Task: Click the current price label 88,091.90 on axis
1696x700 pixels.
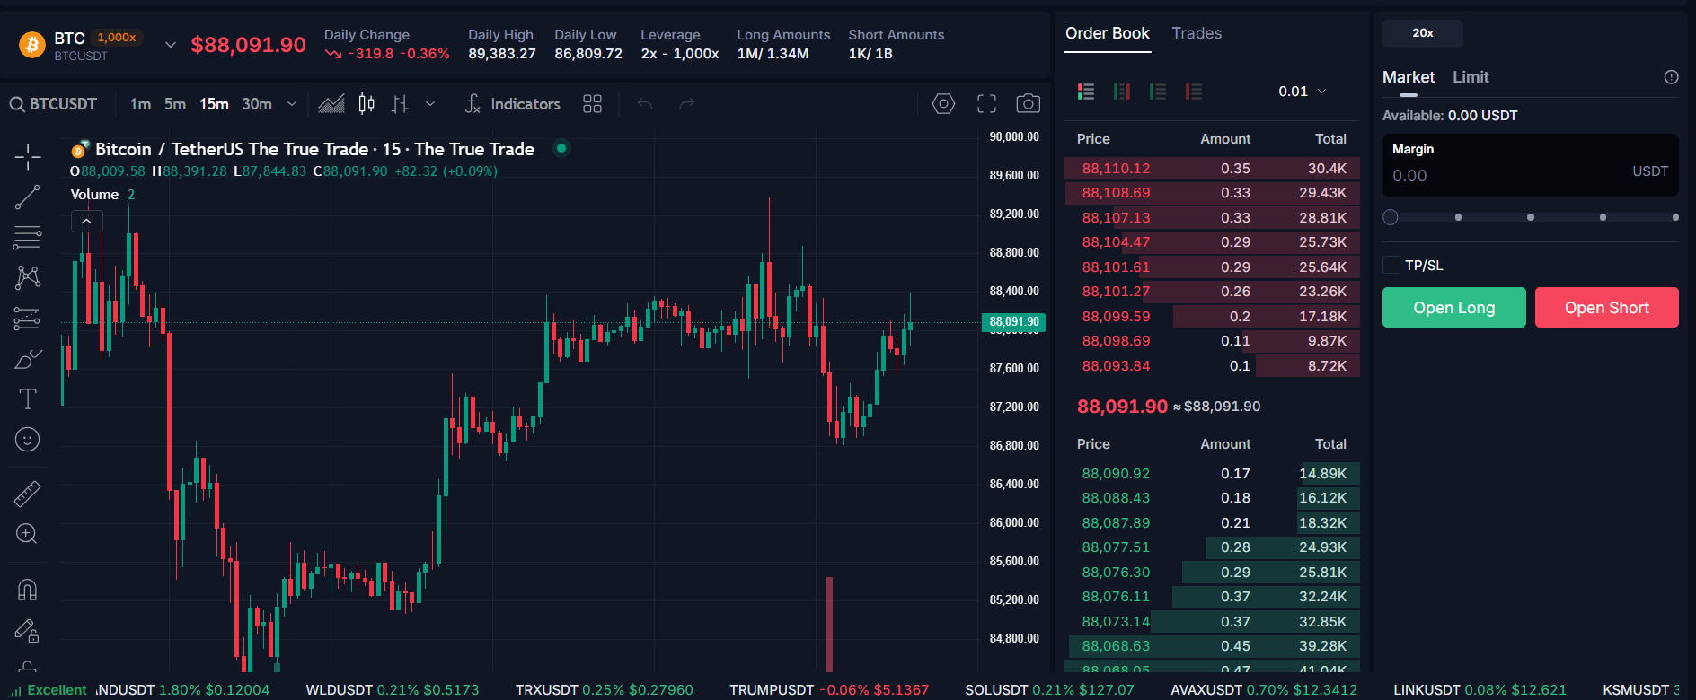Action: tap(1013, 322)
